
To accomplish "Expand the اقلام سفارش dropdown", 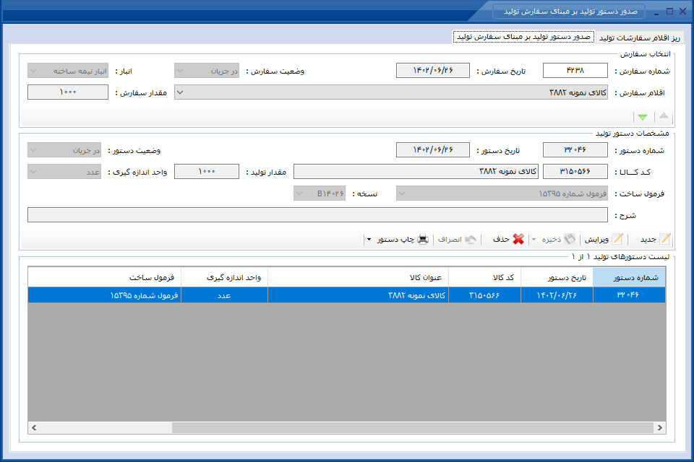I will (180, 92).
